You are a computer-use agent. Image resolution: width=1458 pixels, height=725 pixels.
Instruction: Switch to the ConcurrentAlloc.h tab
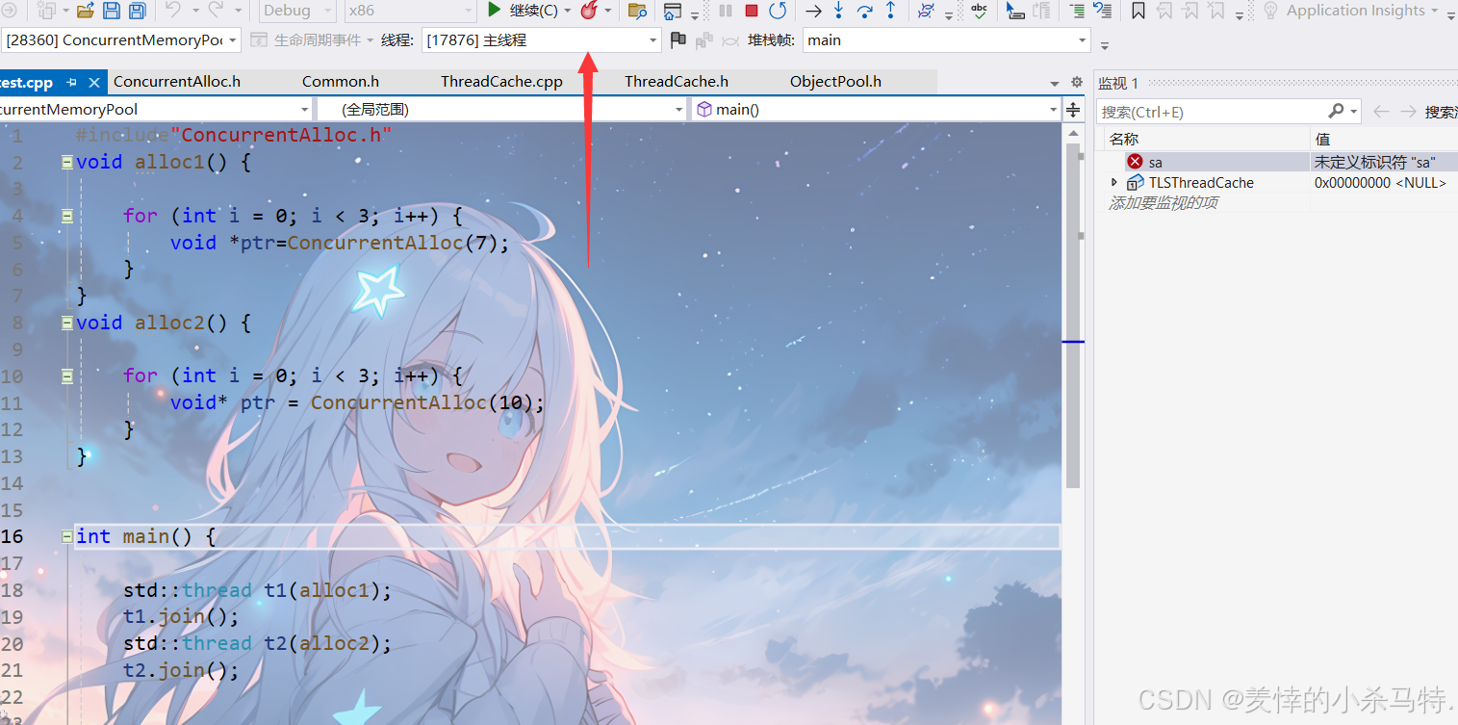pos(177,82)
